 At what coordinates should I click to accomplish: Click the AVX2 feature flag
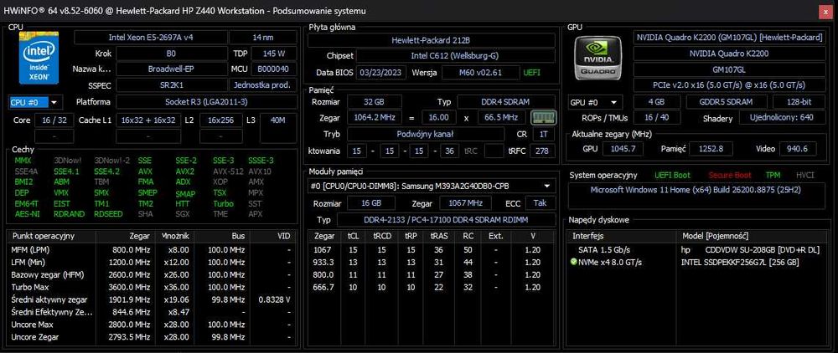(x=185, y=171)
